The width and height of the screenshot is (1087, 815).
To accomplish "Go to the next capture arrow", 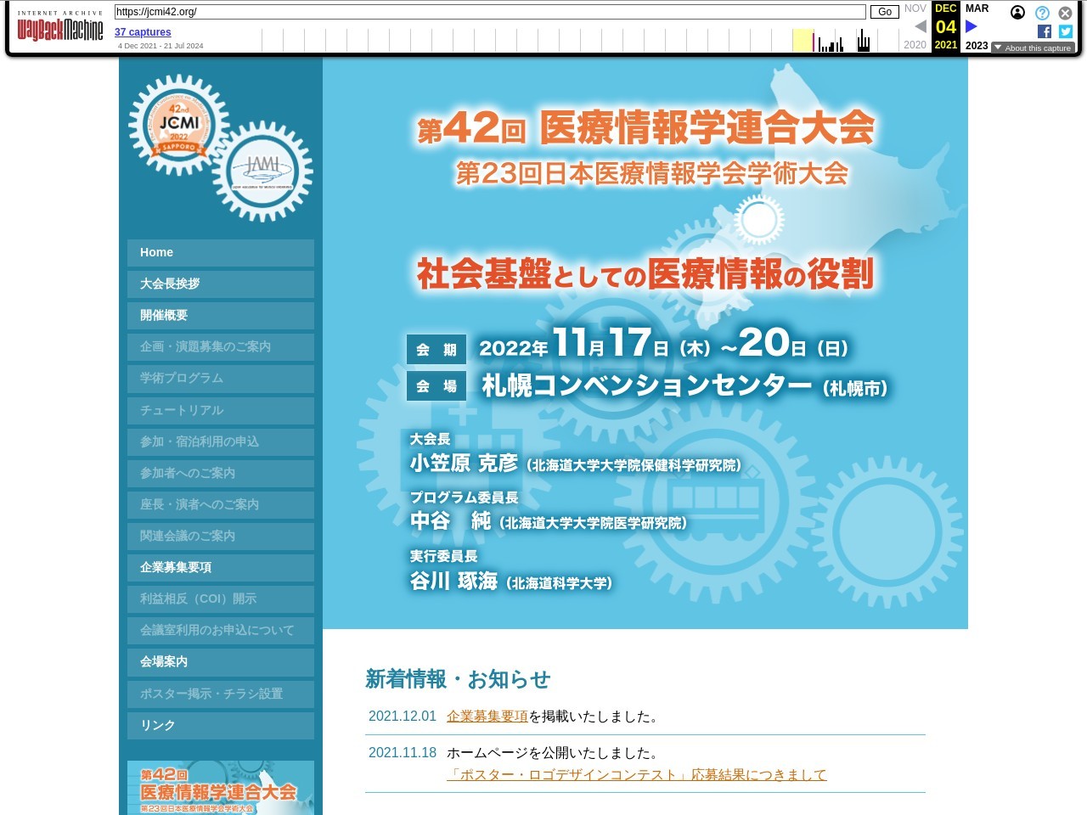I will pos(972,26).
